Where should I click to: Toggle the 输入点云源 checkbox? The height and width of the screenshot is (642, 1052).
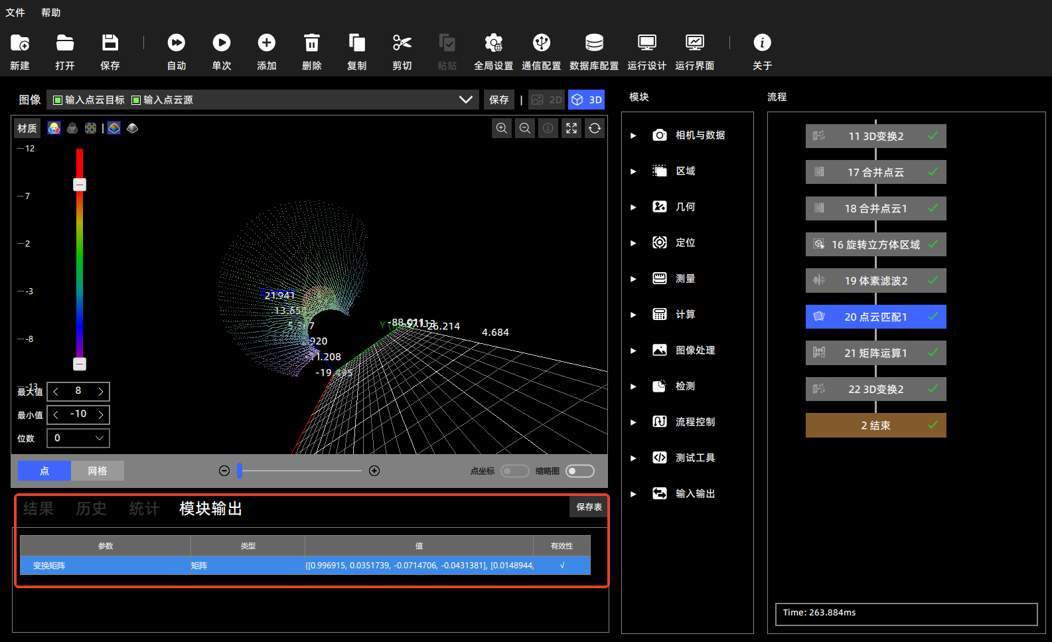(x=136, y=100)
